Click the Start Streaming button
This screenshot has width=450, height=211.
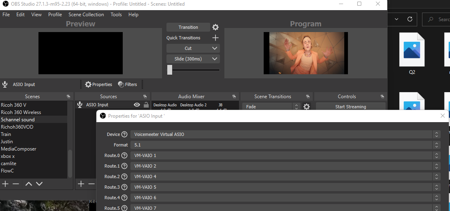pyautogui.click(x=350, y=107)
